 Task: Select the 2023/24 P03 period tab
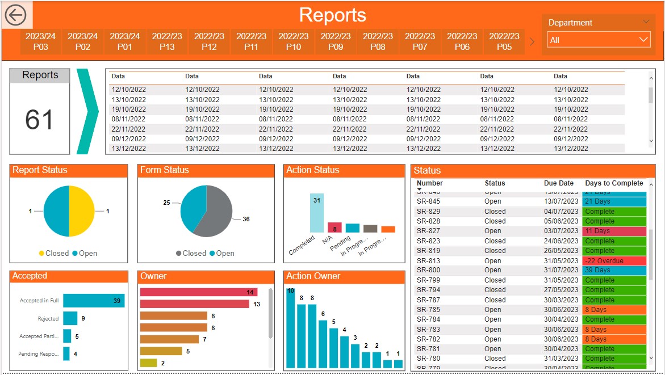point(40,41)
